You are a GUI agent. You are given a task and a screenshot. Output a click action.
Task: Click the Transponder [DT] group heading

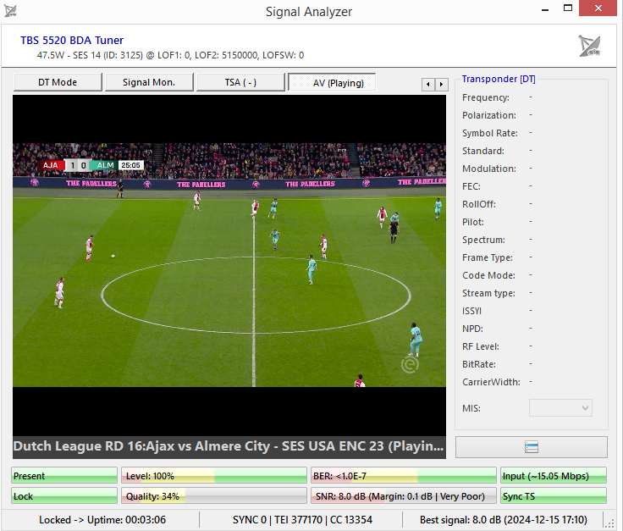[499, 79]
